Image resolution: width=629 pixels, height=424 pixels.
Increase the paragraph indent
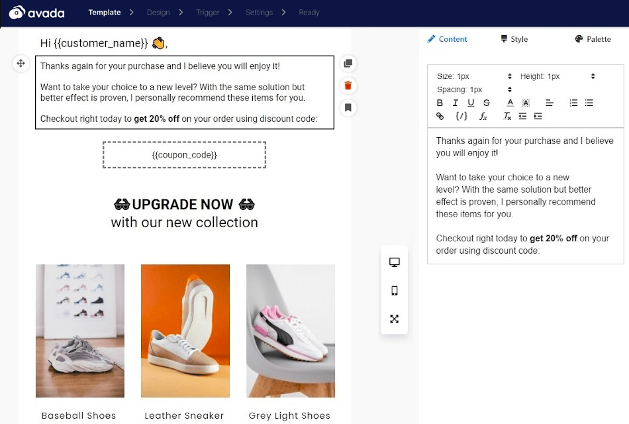click(x=538, y=117)
